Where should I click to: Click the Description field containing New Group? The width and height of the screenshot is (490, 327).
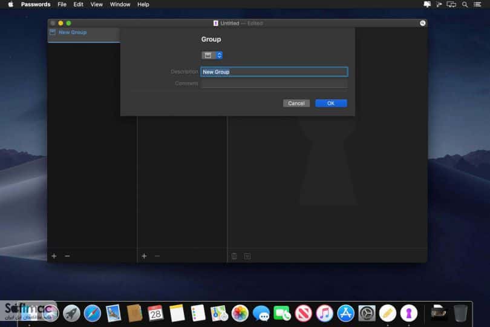pos(274,71)
